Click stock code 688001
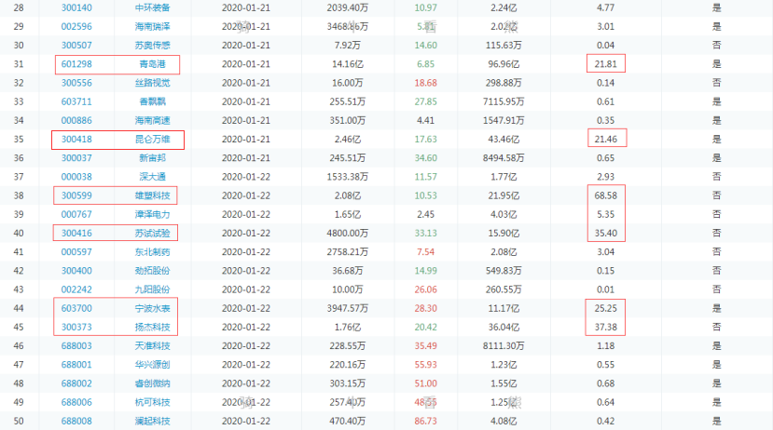Image resolution: width=773 pixels, height=430 pixels. coord(76,365)
